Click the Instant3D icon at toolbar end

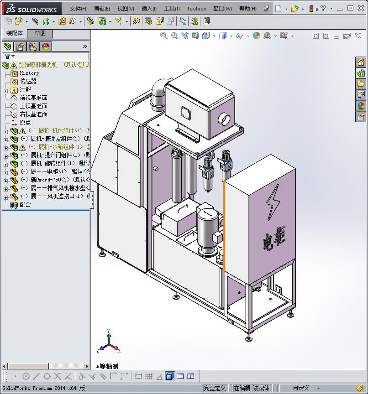(206, 21)
